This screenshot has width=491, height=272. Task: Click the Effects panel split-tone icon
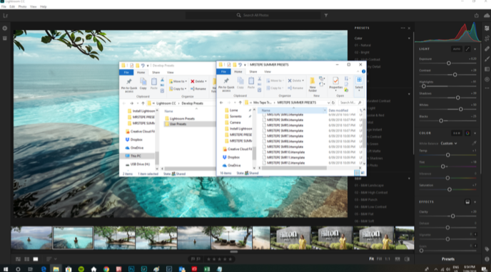pos(467,202)
